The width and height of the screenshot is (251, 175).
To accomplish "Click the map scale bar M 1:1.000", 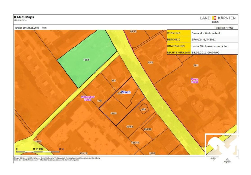I will [x=37, y=151].
